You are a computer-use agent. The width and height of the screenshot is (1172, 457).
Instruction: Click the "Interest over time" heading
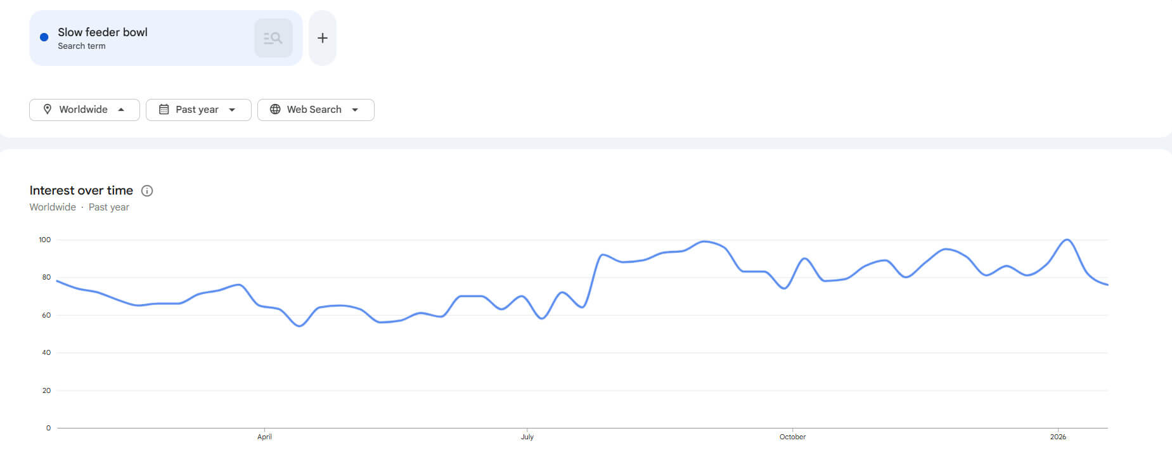coord(81,190)
